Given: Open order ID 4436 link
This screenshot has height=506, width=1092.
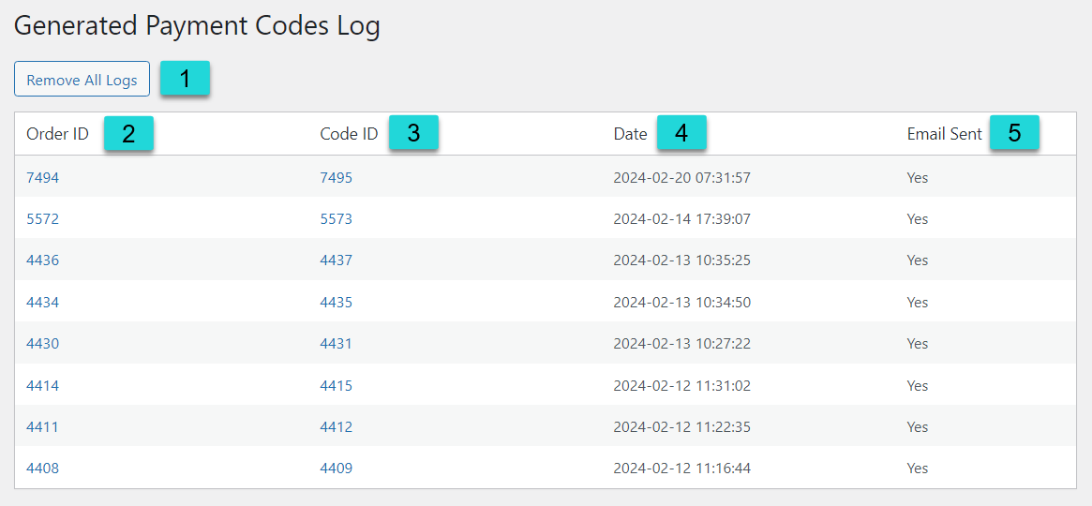Looking at the screenshot, I should [x=42, y=260].
